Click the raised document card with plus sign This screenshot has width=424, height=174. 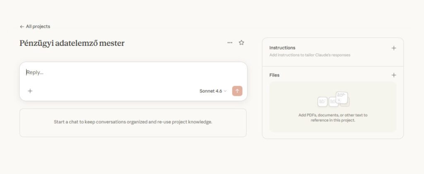pos(341,97)
